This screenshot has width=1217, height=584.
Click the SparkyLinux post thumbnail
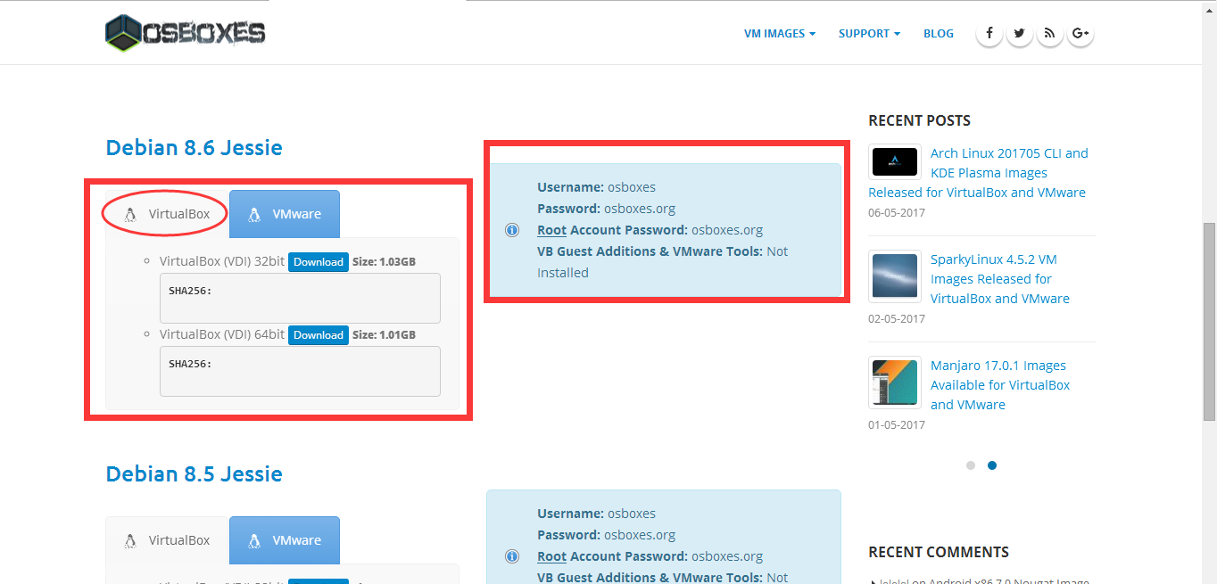895,276
